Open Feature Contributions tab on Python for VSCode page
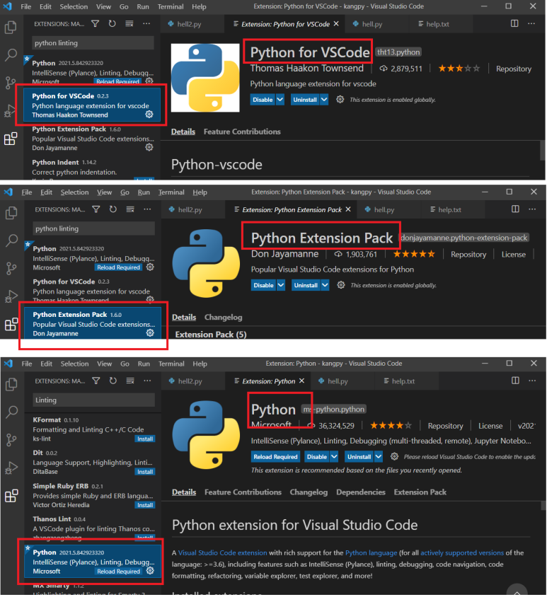Screen dimensions: 547x597 pyautogui.click(x=242, y=132)
